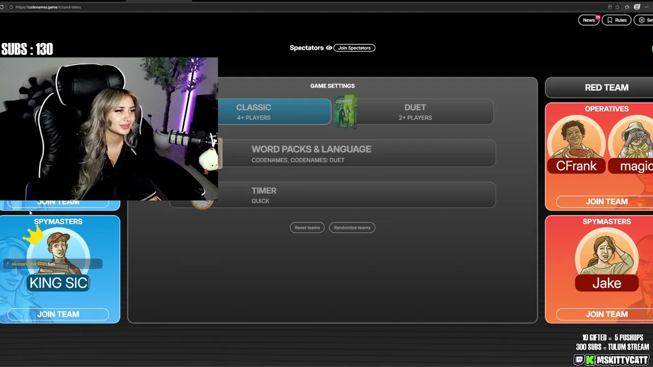Screen dimensions: 653x367
Task: Expand the Word Packs & Language setting
Action: tap(333, 153)
